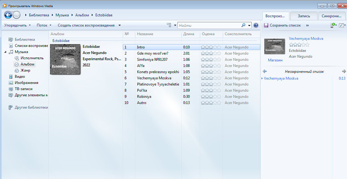Click the save list floppy disk icon
Screen dimensions: 347x179
266,25
